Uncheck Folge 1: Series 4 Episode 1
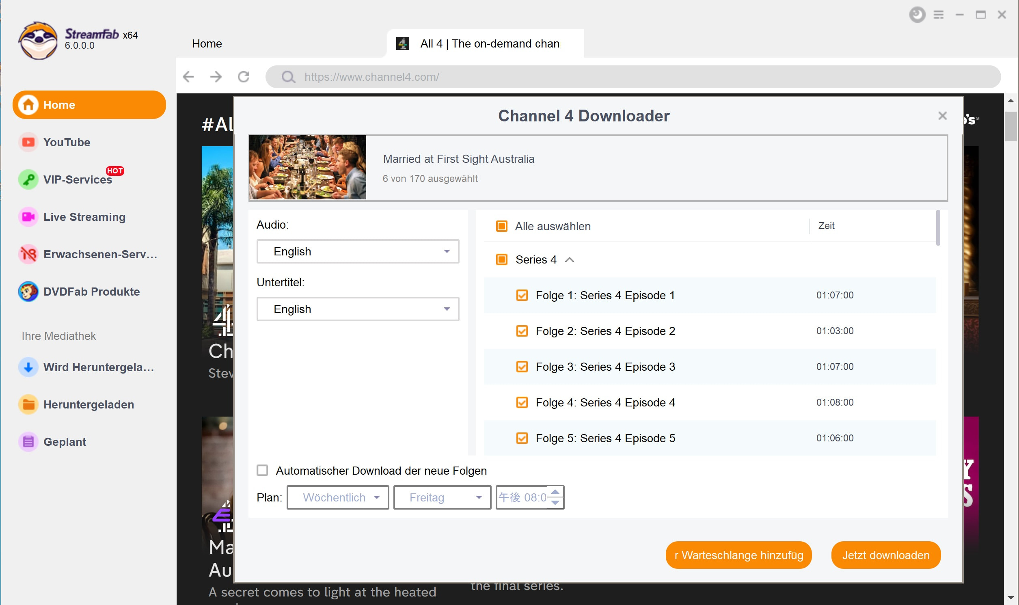 [x=522, y=295]
